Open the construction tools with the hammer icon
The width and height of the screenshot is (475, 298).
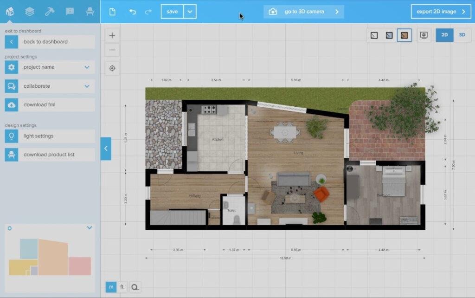50,12
